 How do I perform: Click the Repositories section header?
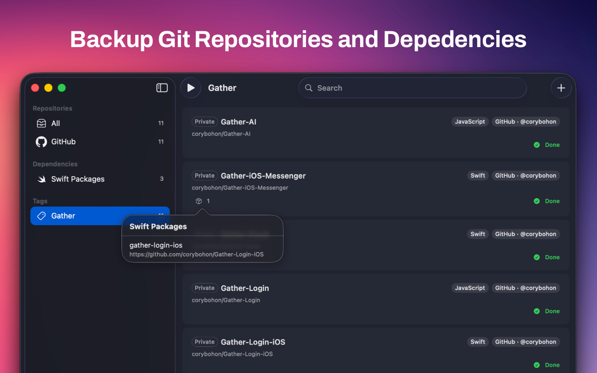pos(53,108)
